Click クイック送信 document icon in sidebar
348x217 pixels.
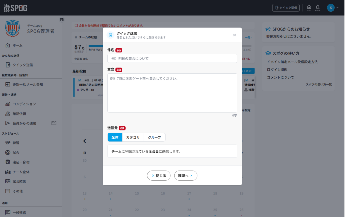[8, 65]
